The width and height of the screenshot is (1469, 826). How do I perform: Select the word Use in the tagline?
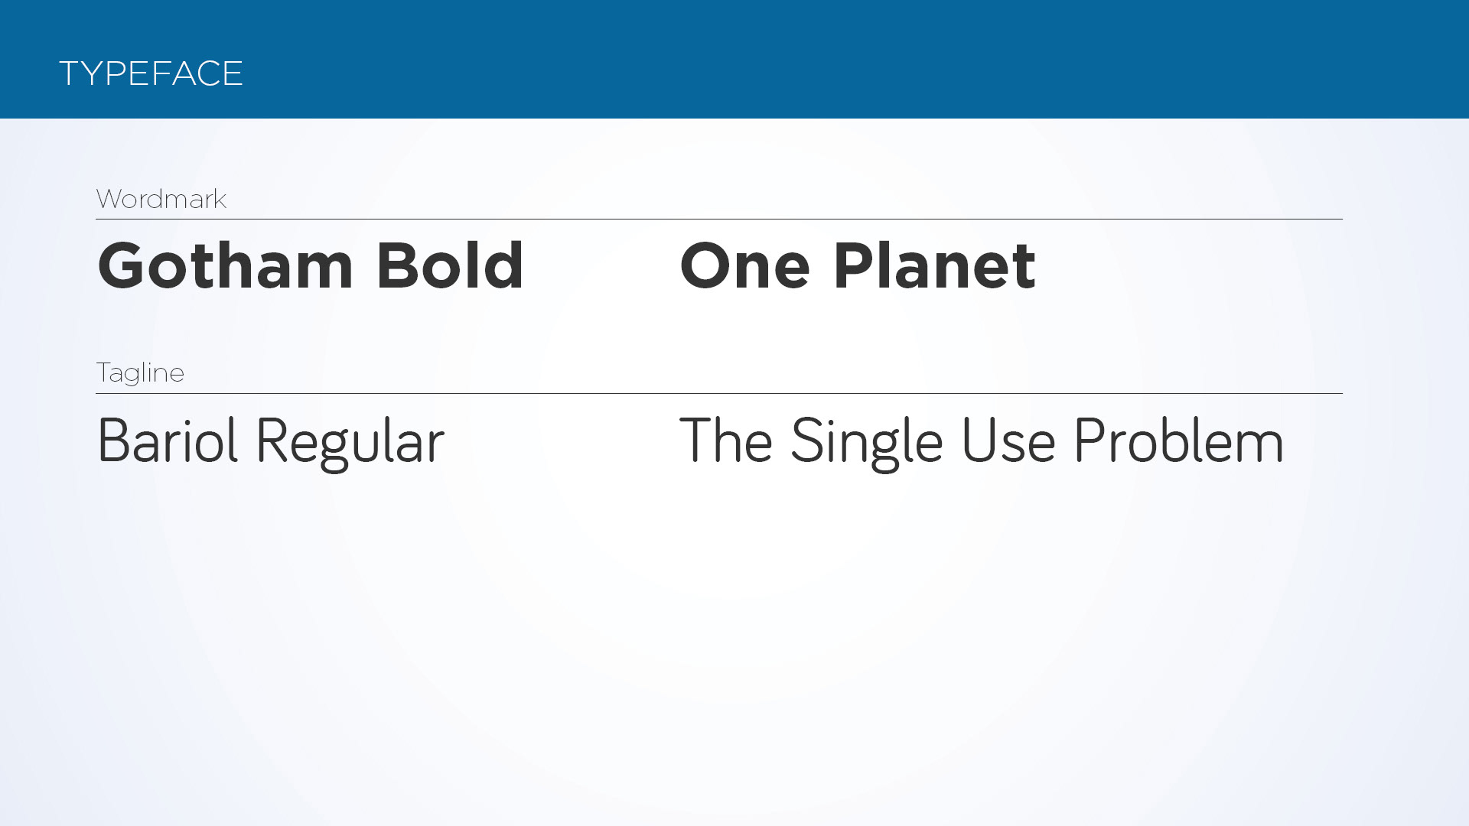click(1008, 441)
